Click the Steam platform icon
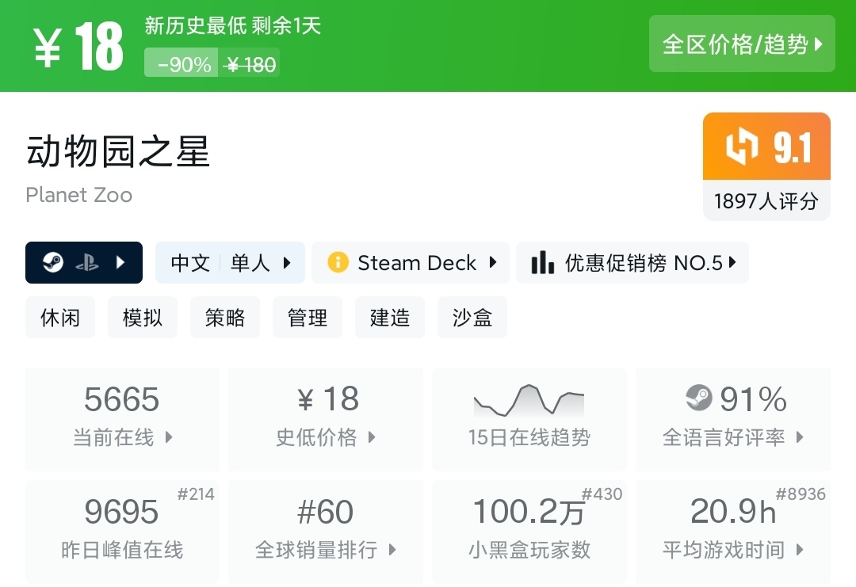856x587 pixels. coord(53,262)
